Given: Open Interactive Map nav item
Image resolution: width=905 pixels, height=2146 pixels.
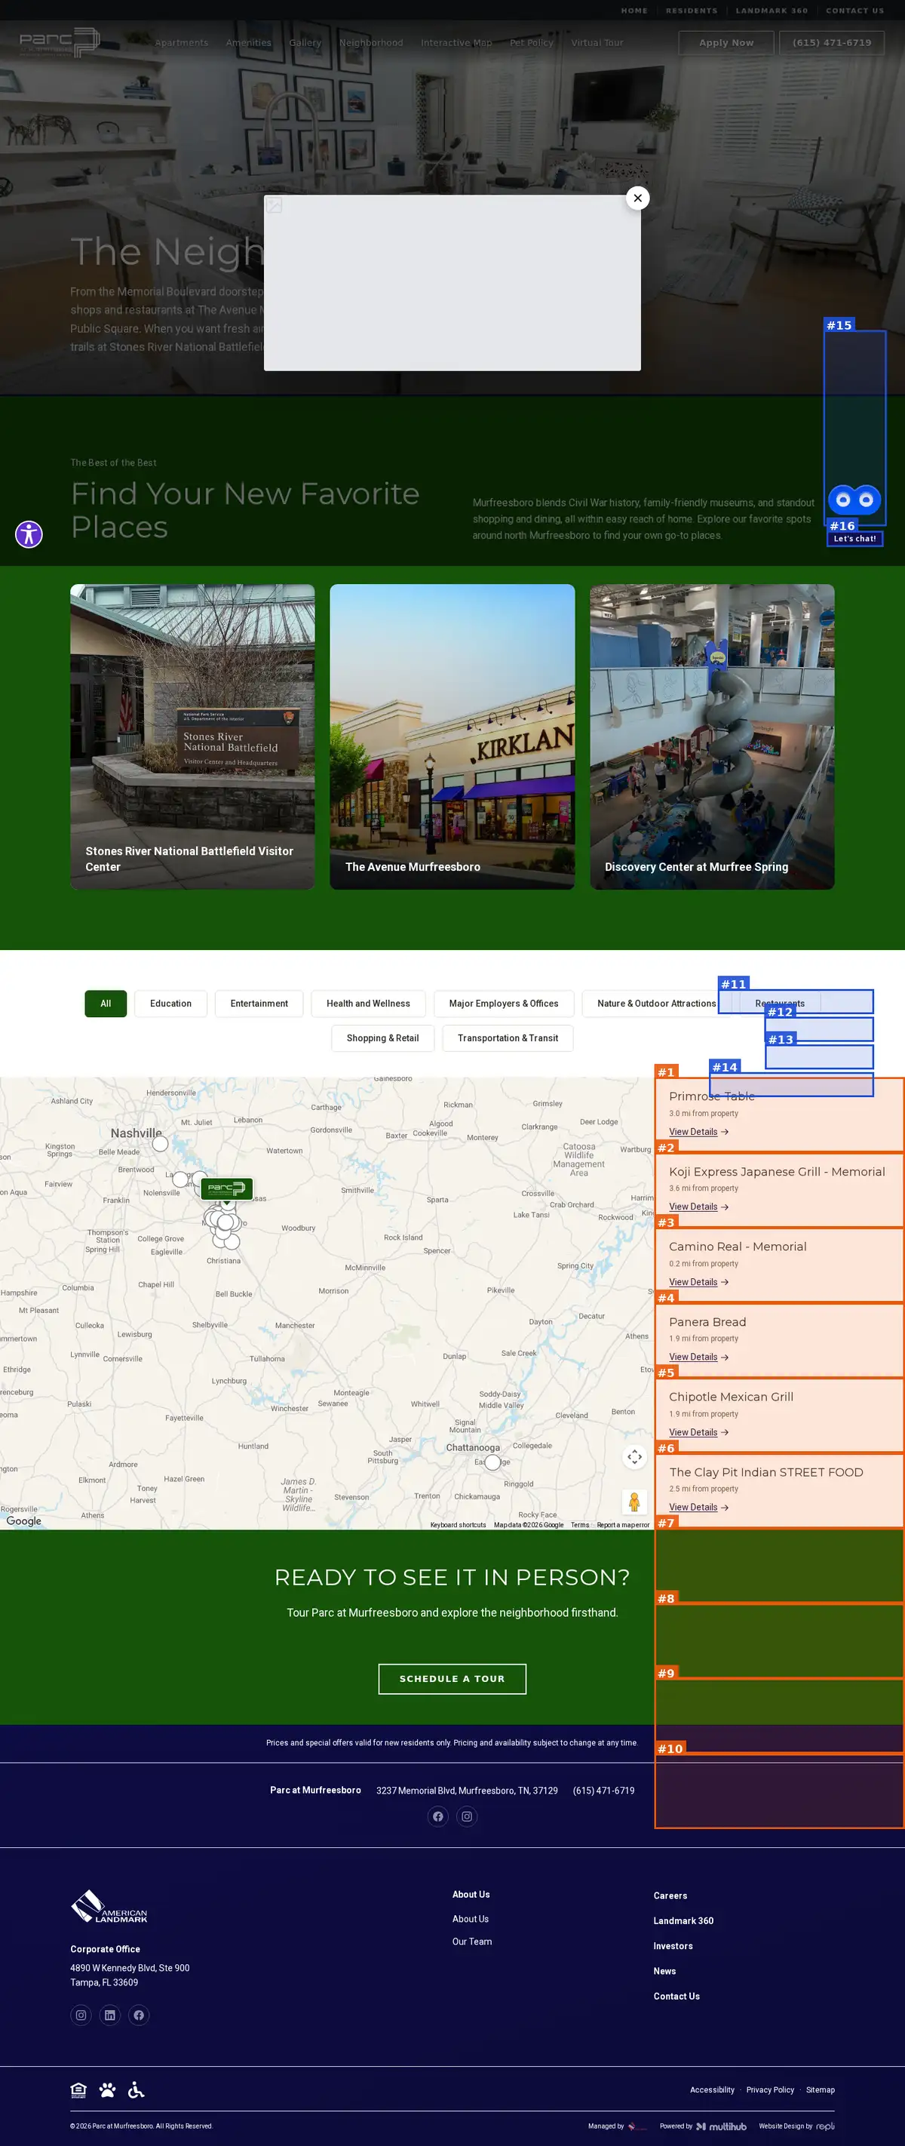Looking at the screenshot, I should (x=456, y=42).
